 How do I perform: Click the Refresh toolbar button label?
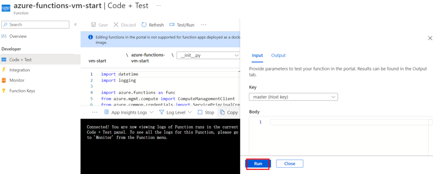pyautogui.click(x=156, y=25)
